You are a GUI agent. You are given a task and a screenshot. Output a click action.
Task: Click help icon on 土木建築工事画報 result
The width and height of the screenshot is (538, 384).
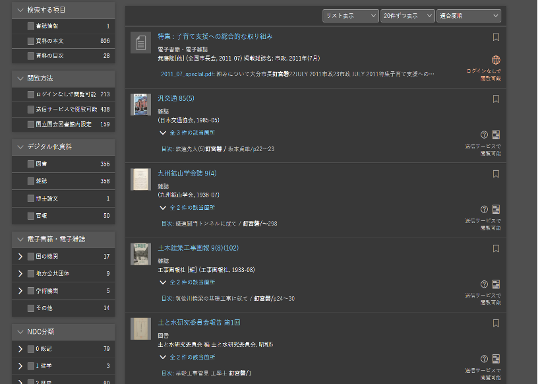[484, 284]
